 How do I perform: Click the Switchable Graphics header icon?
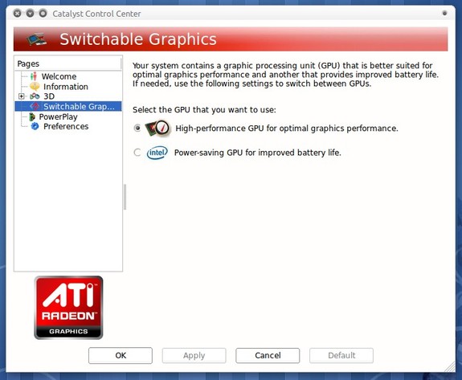click(x=36, y=39)
